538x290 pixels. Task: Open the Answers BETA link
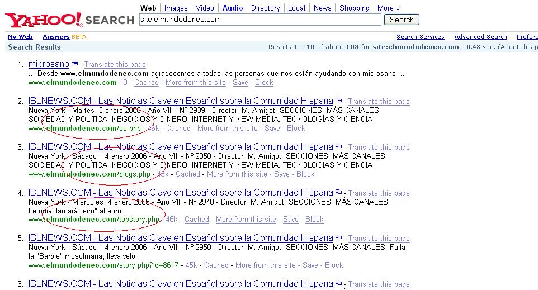64,37
